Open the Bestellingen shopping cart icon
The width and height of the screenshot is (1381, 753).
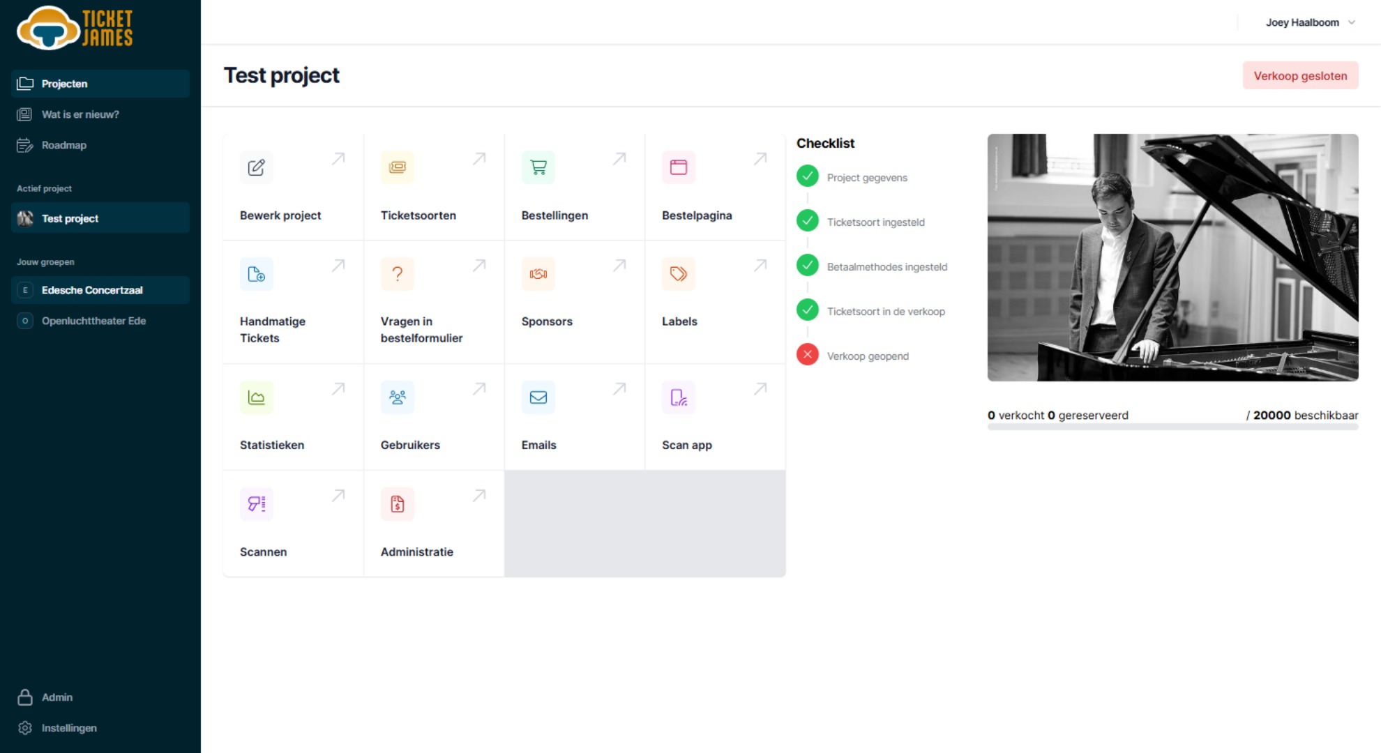click(538, 167)
